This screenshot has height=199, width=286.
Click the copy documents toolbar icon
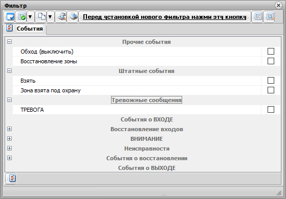41,17
